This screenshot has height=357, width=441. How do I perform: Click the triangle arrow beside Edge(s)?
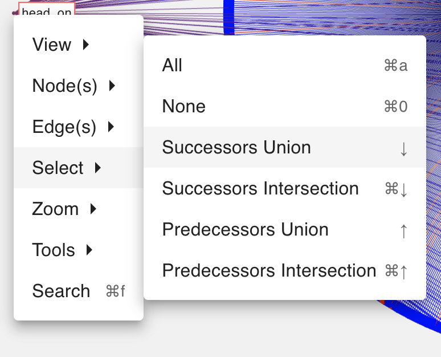click(x=111, y=127)
